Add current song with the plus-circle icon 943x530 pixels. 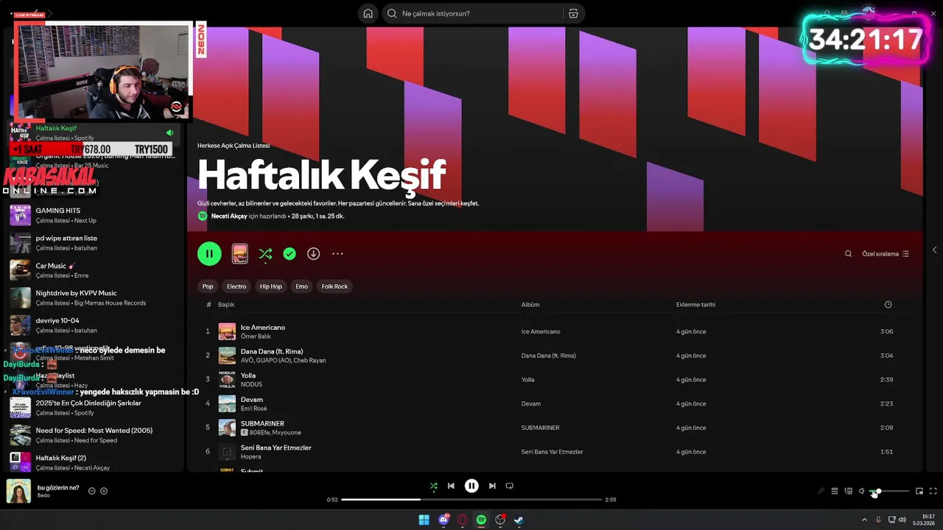[104, 491]
